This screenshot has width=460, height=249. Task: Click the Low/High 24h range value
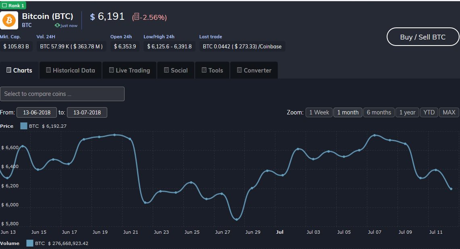(x=169, y=46)
